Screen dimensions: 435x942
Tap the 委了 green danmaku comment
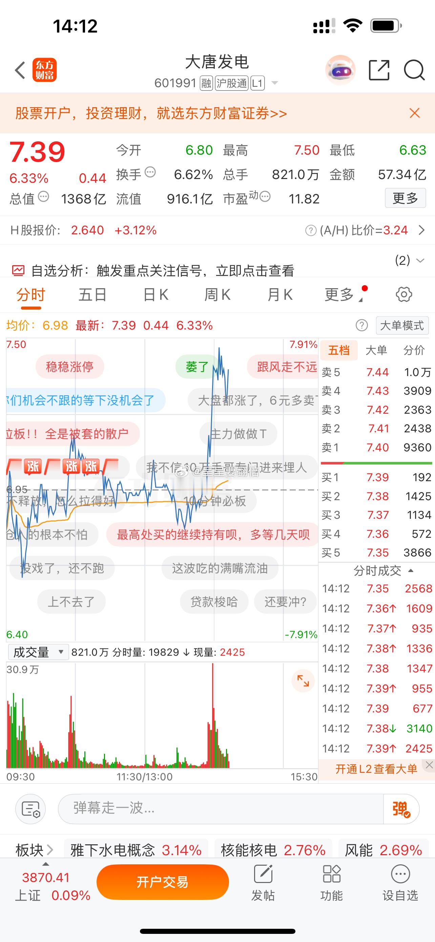click(197, 367)
